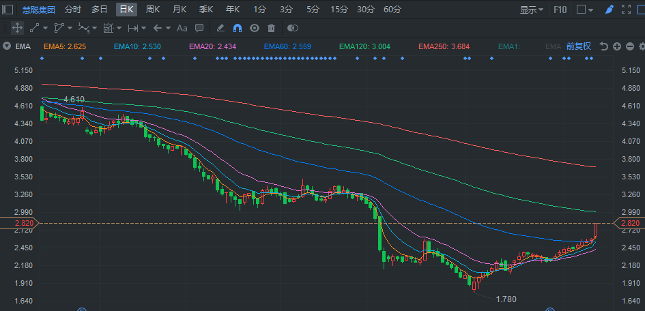Click the orange EMA5: 2.625 value
This screenshot has height=311, width=645.
[65, 46]
